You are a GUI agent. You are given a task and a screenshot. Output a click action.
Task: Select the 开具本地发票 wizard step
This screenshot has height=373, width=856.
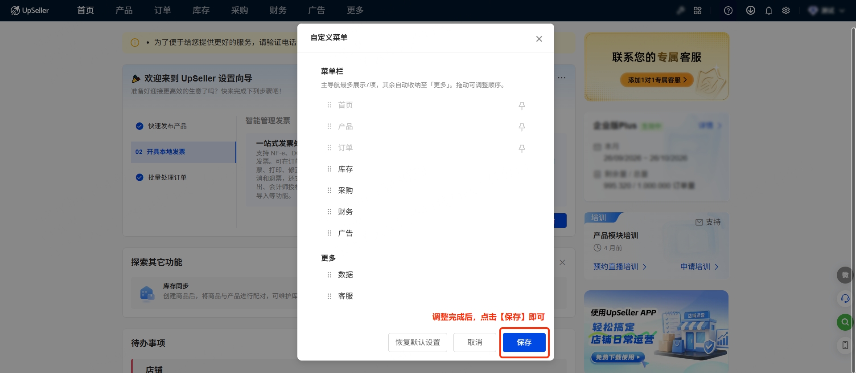point(183,152)
